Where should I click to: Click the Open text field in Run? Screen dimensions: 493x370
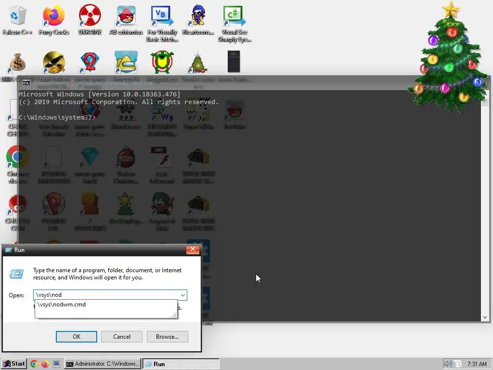(110, 295)
